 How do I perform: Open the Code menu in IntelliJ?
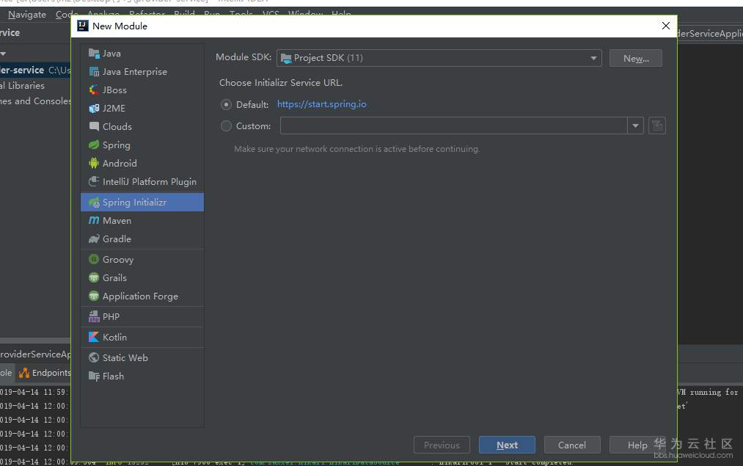pos(67,15)
